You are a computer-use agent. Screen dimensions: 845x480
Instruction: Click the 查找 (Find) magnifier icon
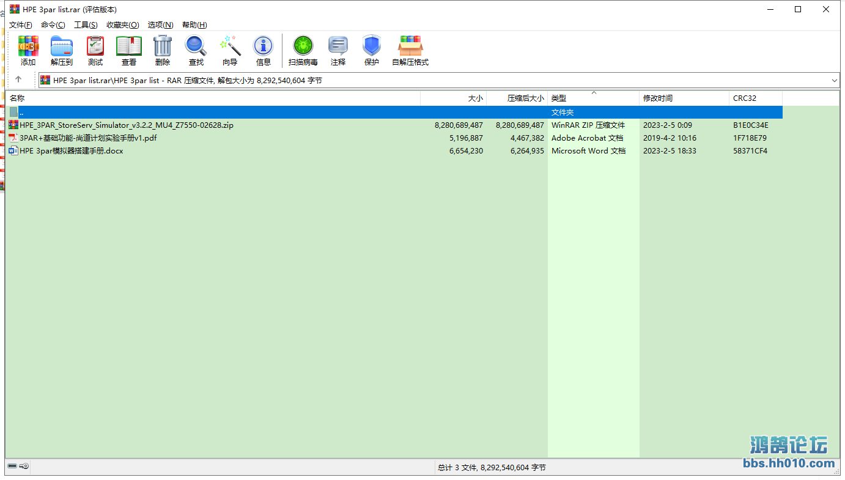pyautogui.click(x=196, y=46)
